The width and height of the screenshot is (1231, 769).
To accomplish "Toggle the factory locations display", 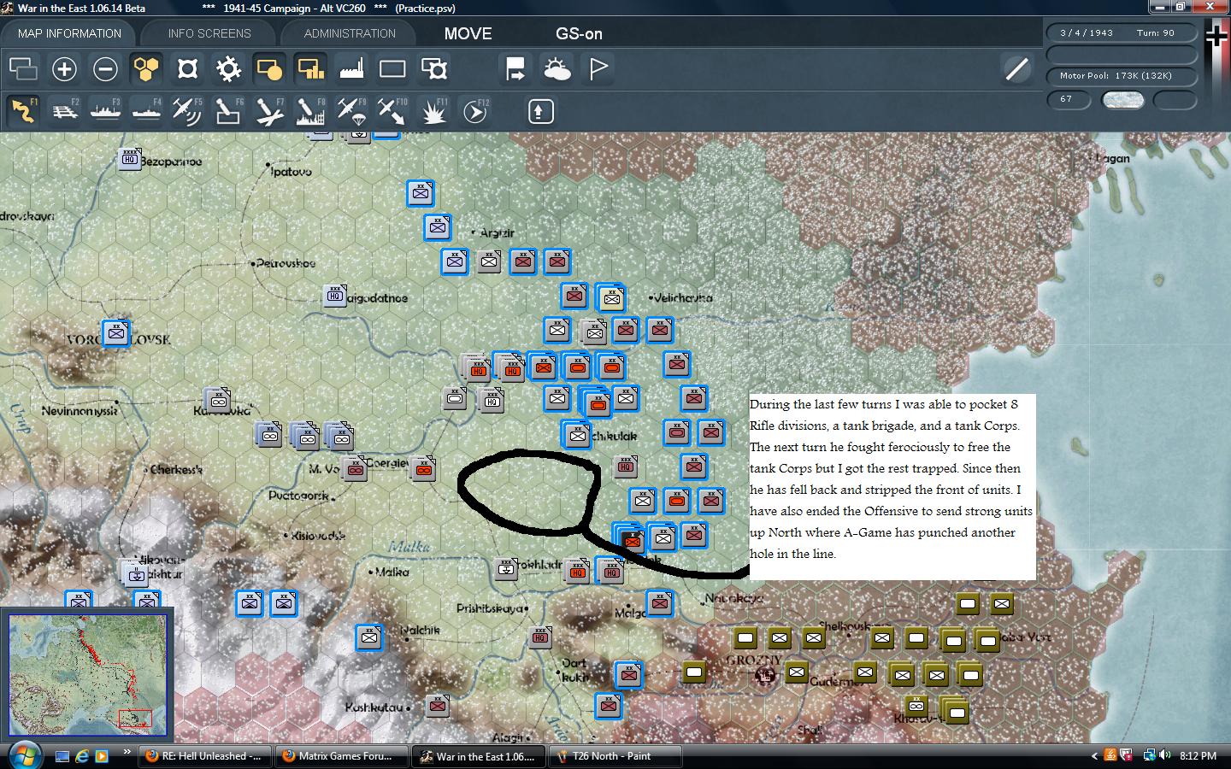I will pos(351,68).
